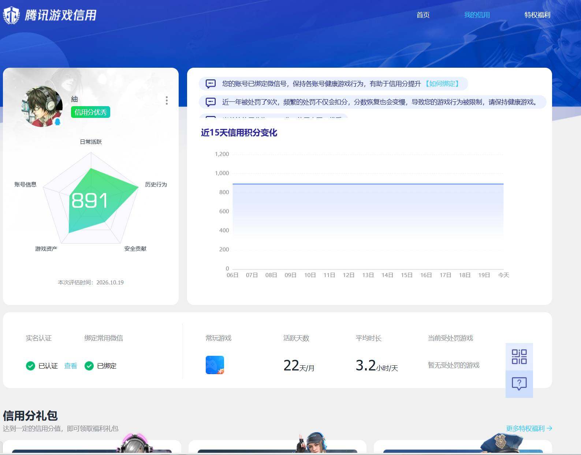Screen dimensions: 581x455
Task: Click the 【如何绑定】 link
Action: (442, 84)
